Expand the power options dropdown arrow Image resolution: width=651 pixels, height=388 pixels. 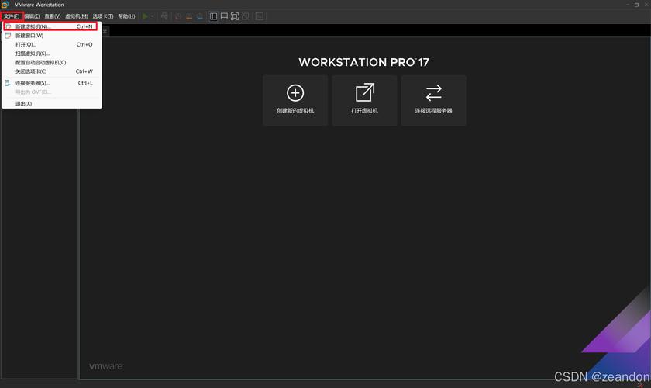pyautogui.click(x=153, y=16)
